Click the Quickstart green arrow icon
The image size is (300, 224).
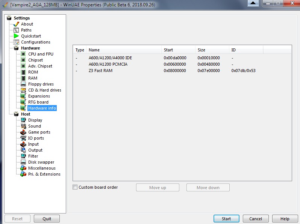point(16,36)
